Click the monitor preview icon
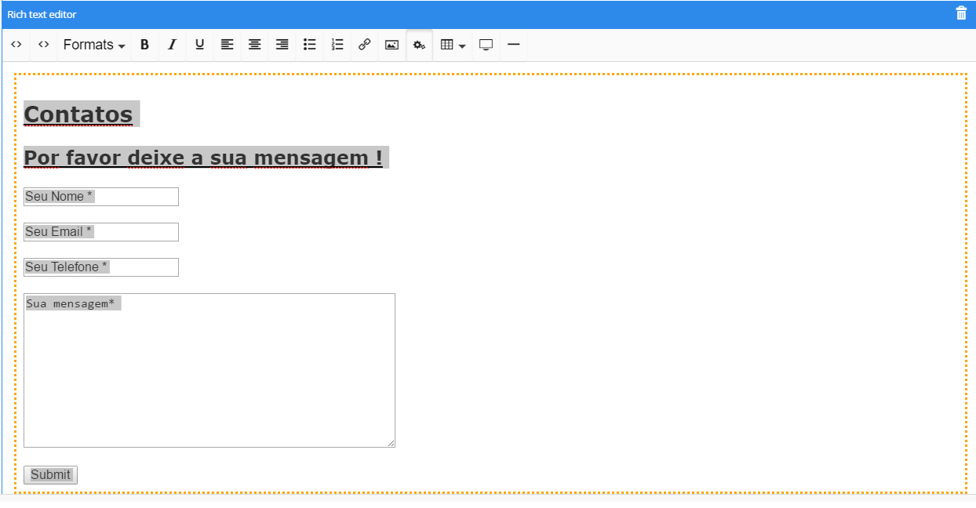Viewport: 976px width, 508px height. tap(486, 45)
